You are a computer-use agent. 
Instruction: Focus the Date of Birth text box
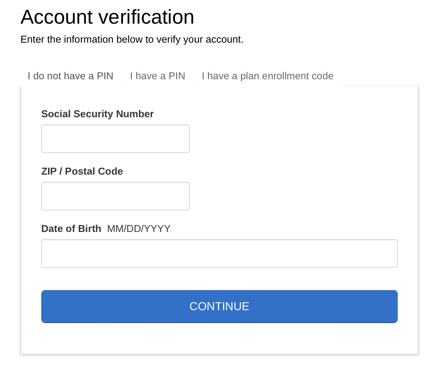click(220, 253)
